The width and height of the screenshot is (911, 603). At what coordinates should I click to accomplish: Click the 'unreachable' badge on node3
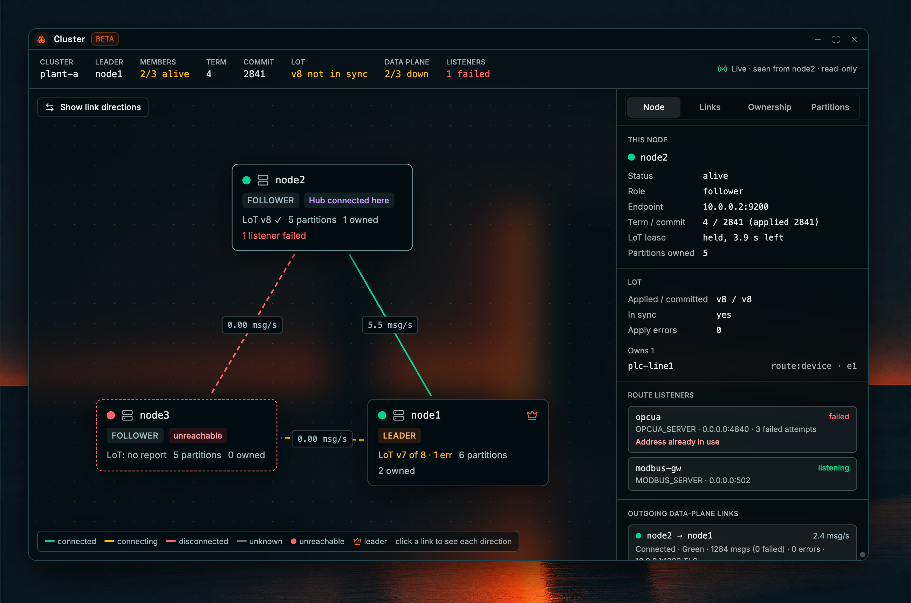tap(198, 436)
